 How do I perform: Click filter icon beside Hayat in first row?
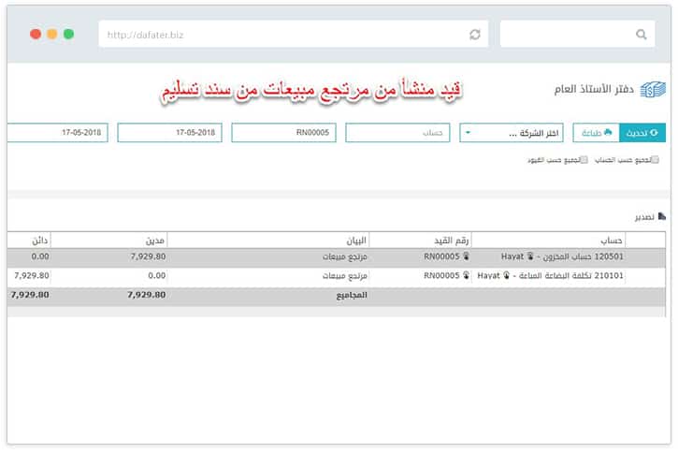pos(528,256)
